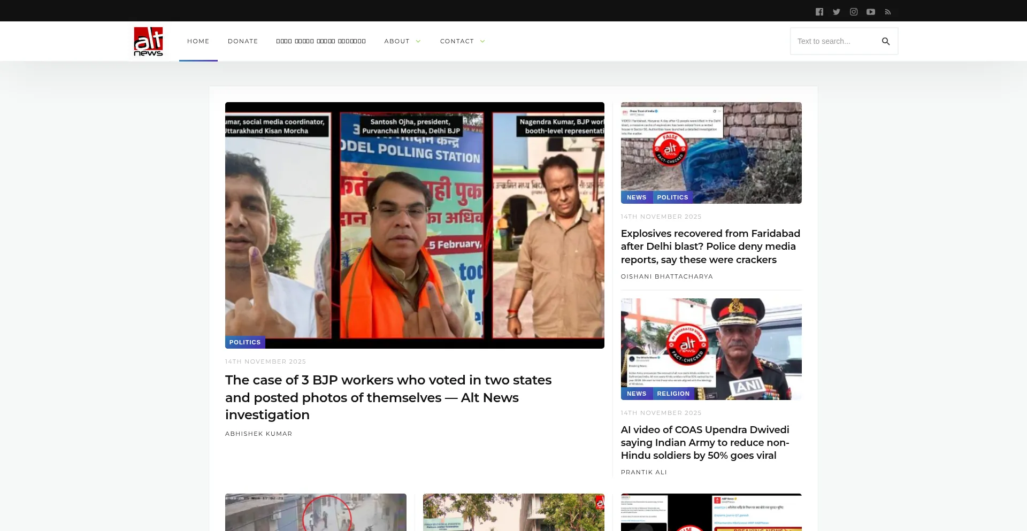Click the Religion tag on Army article
This screenshot has width=1027, height=531.
click(x=673, y=394)
